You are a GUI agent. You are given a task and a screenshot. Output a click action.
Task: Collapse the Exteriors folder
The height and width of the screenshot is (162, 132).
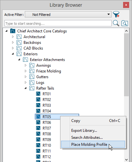coord(13,54)
